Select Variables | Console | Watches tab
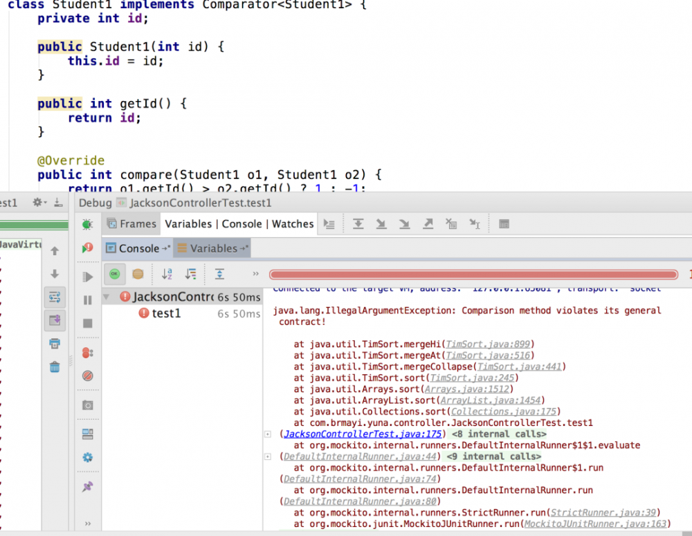 (x=239, y=224)
